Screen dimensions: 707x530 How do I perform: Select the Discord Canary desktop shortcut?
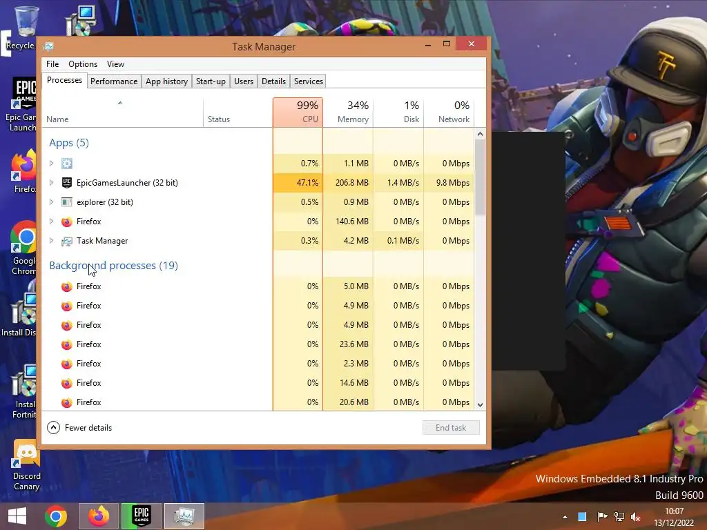pos(26,465)
